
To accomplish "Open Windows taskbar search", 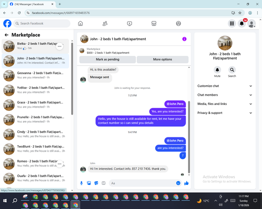I will (x=15, y=201).
